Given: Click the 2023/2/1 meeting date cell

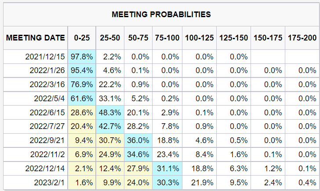Looking at the screenshot, I should [x=48, y=183].
